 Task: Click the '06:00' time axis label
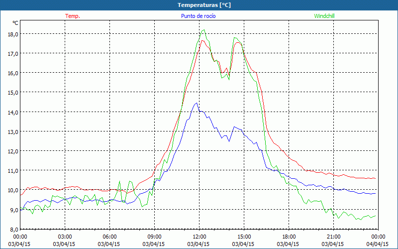pyautogui.click(x=109, y=237)
